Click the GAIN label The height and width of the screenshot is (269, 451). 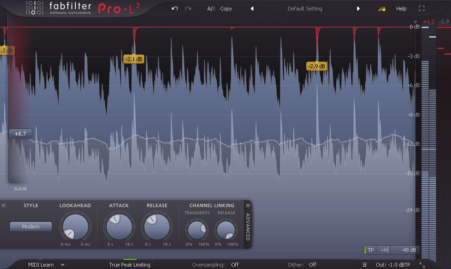tap(20, 189)
